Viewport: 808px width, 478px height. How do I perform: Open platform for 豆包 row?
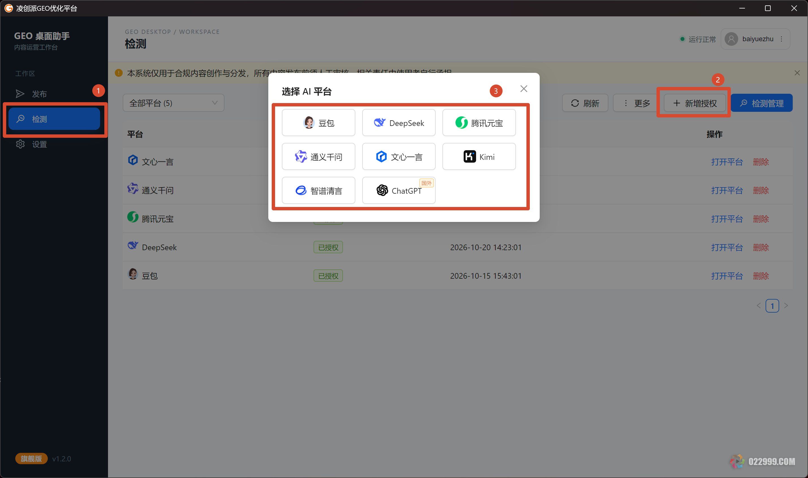pyautogui.click(x=727, y=276)
